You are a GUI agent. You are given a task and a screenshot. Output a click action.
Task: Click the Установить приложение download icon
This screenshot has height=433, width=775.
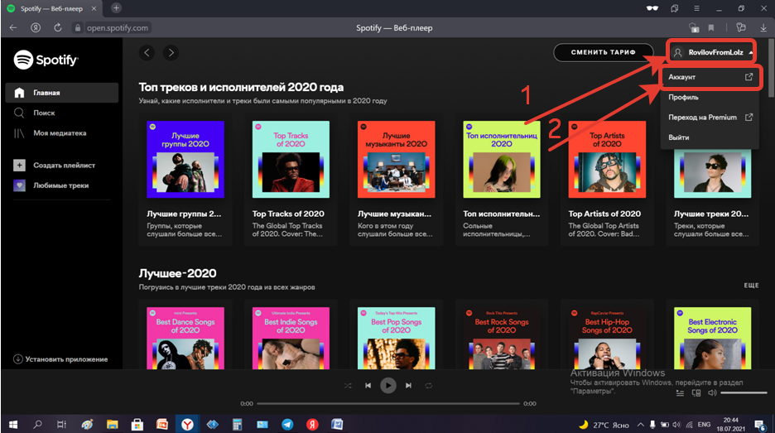pyautogui.click(x=18, y=359)
